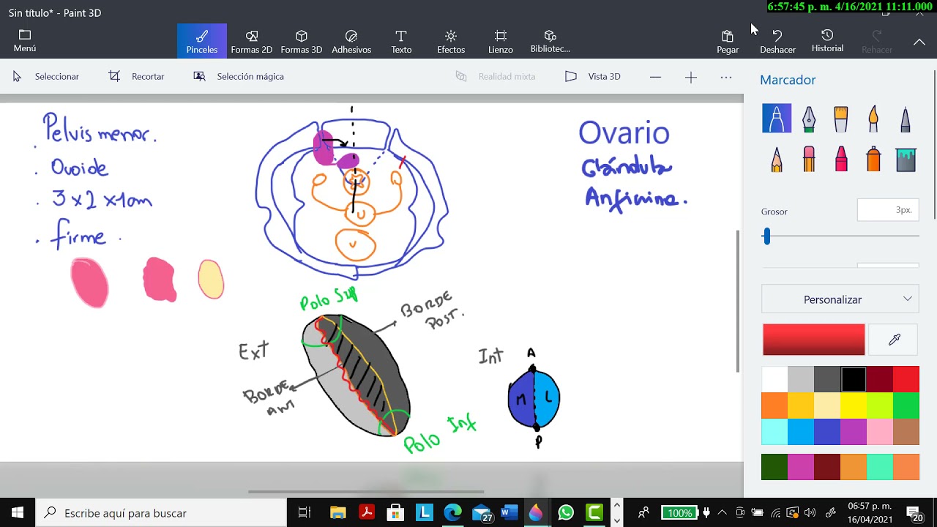Click the current red color preview
Viewport: 937px width, 527px height.
tap(813, 340)
